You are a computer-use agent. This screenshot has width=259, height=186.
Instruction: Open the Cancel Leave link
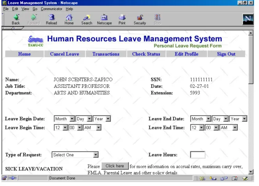[65, 54]
